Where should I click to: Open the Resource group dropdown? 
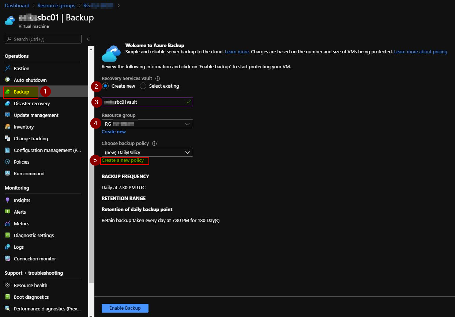147,124
